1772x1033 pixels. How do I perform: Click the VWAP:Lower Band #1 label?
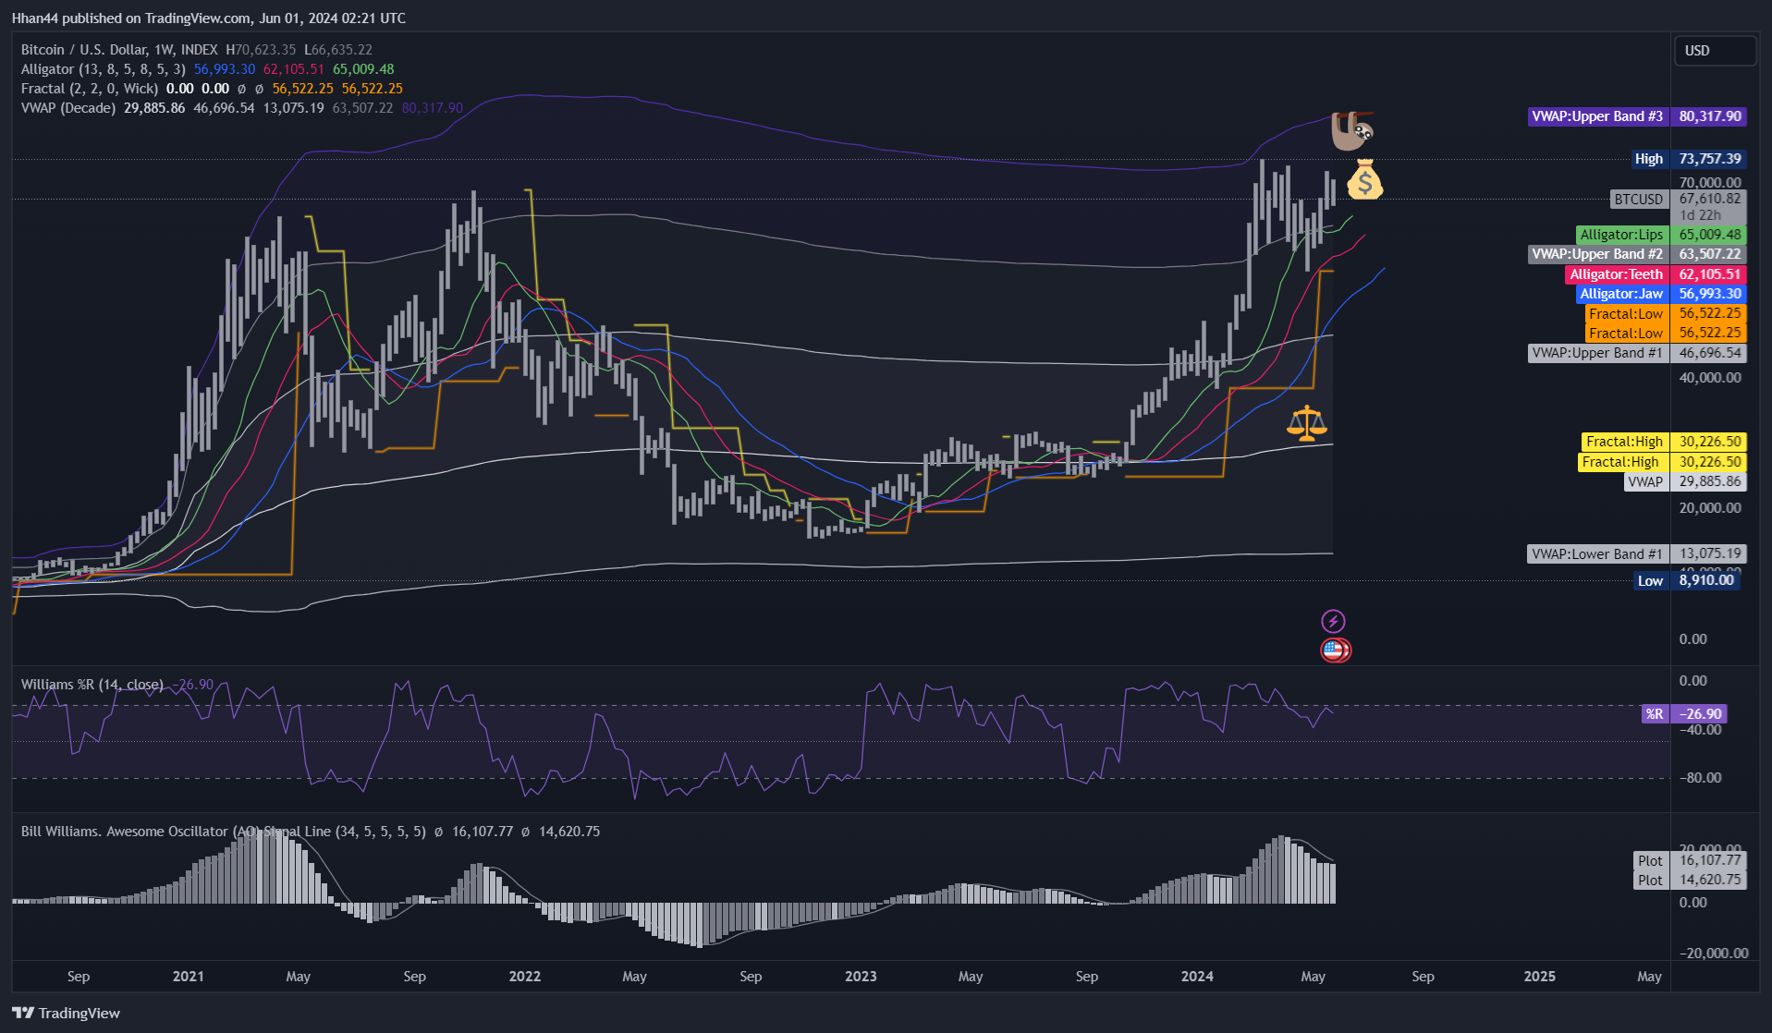(x=1636, y=554)
